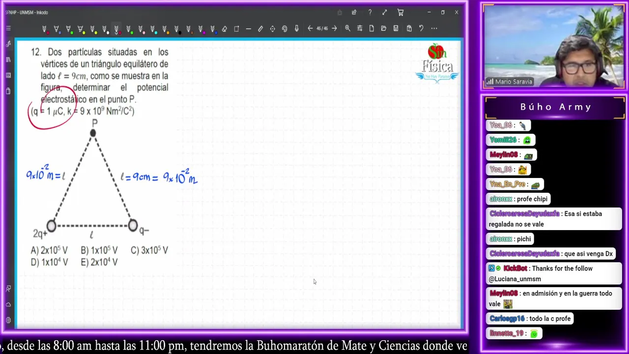Viewport: 629px width, 354px height.
Task: Open a file with folder icon
Action: tap(384, 29)
